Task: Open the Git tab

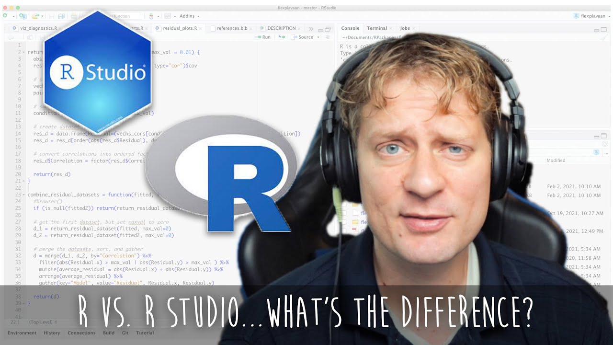Action: click(x=125, y=333)
